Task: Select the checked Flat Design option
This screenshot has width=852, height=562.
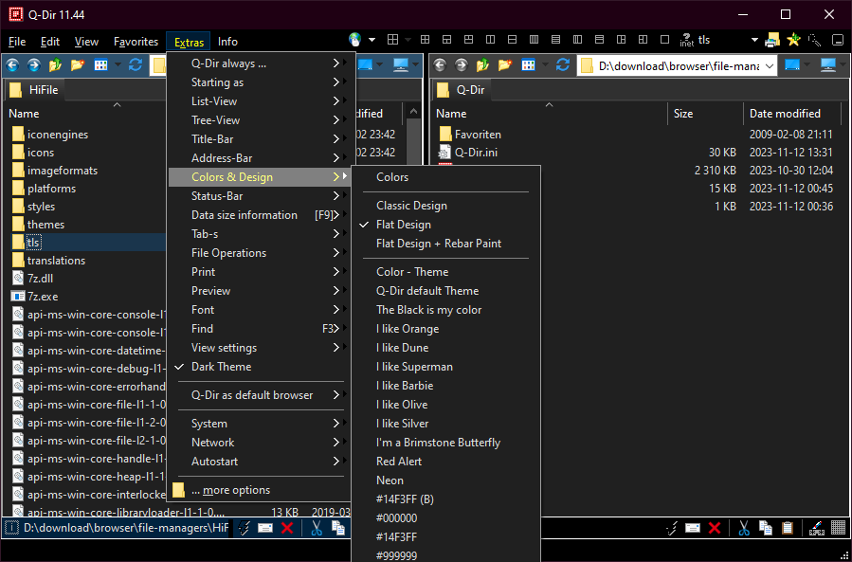Action: pos(403,225)
